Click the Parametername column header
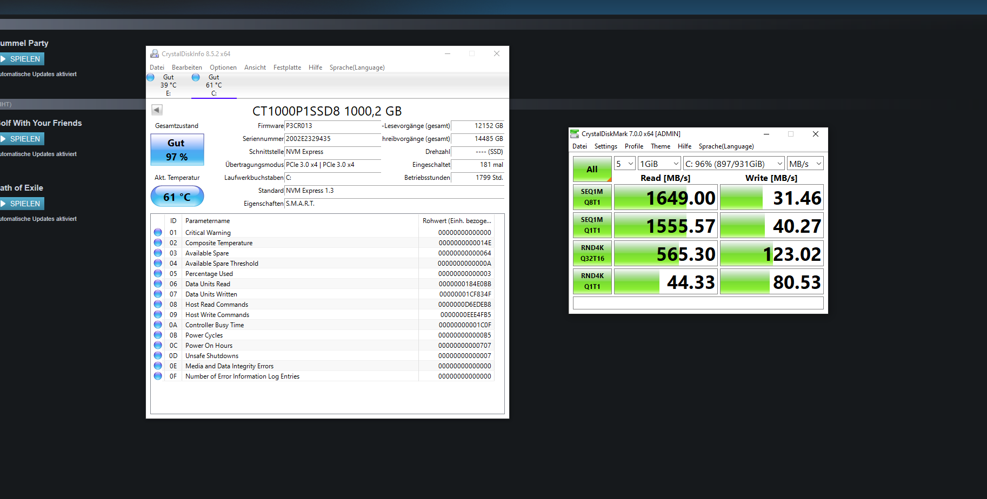Viewport: 987px width, 499px height. (x=301, y=221)
